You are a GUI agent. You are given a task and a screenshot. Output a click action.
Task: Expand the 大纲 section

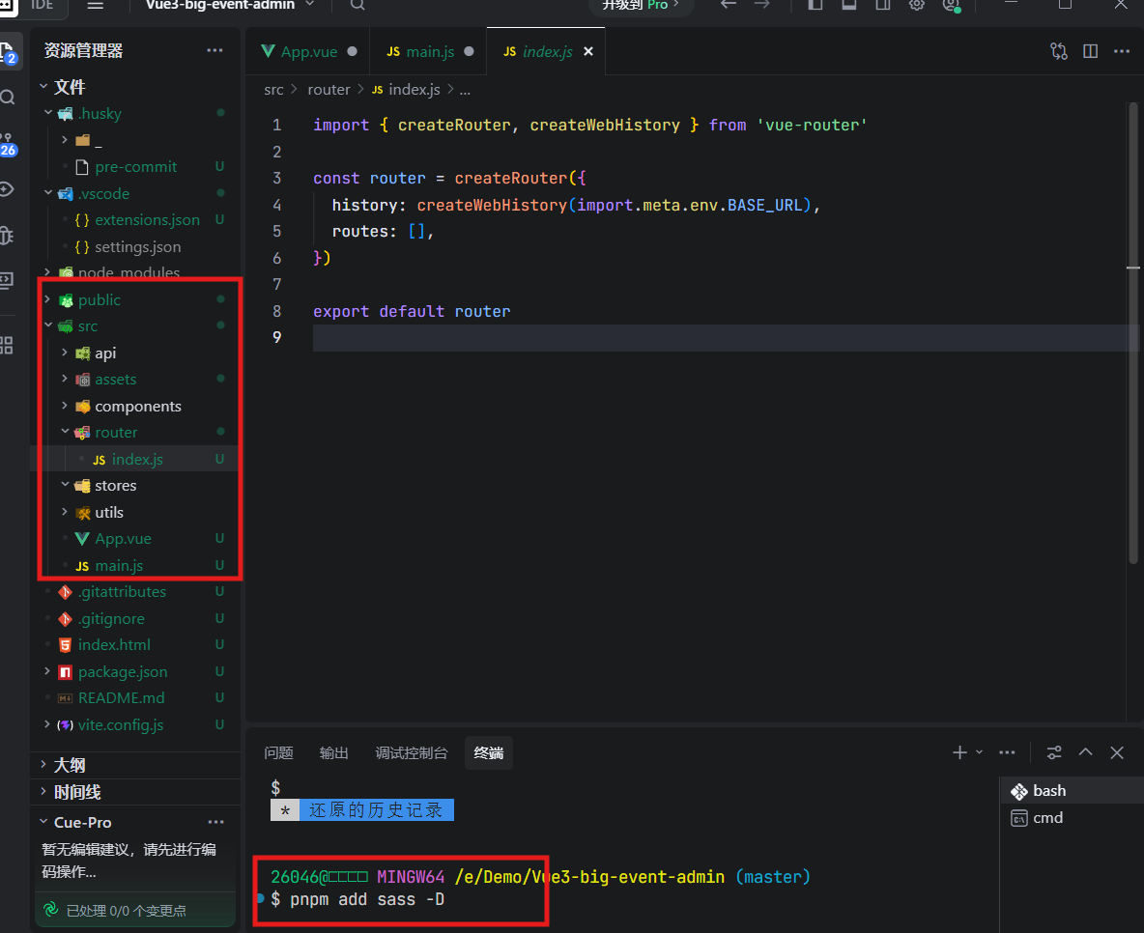43,765
